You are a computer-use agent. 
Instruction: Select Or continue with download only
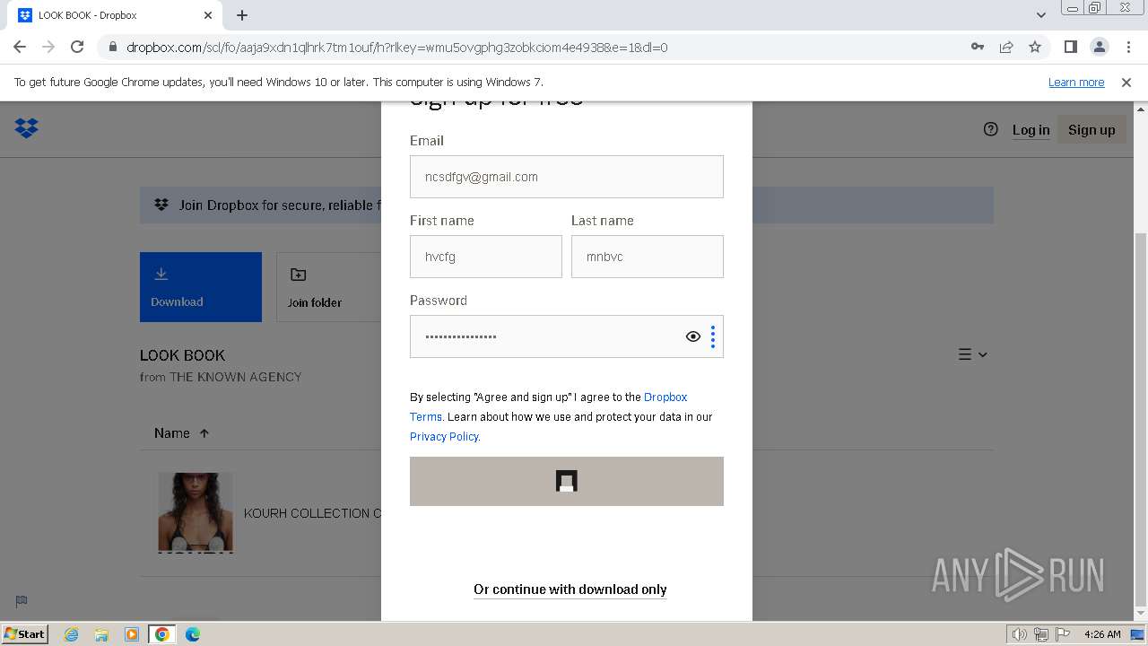[x=570, y=589]
